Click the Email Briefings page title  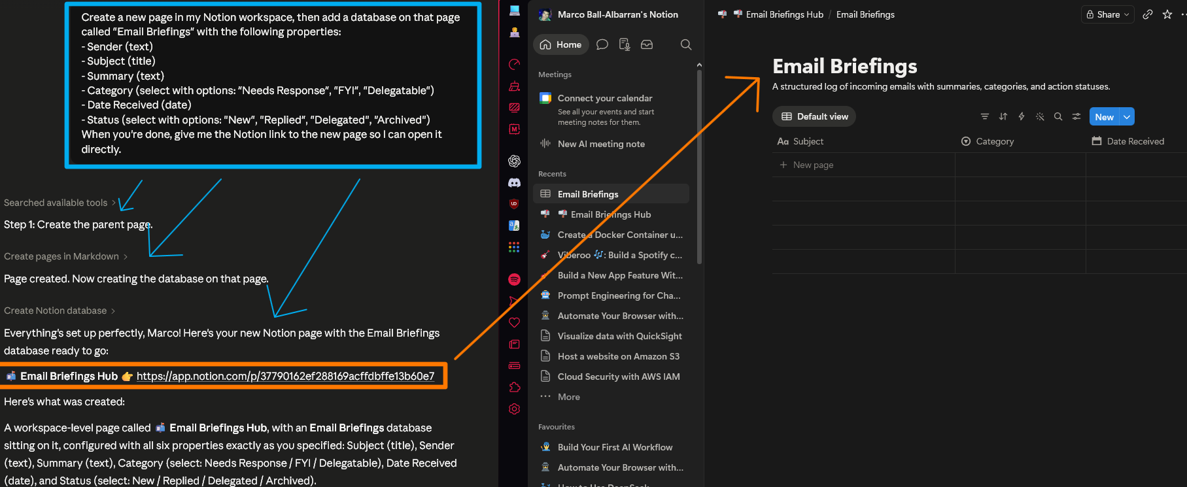coord(845,66)
